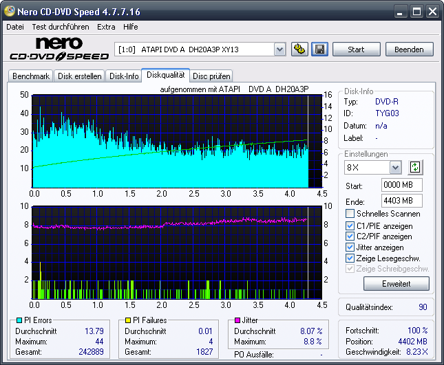Click PI Errors Gesamt value 242889
This screenshot has width=444, height=365.
coord(91,352)
